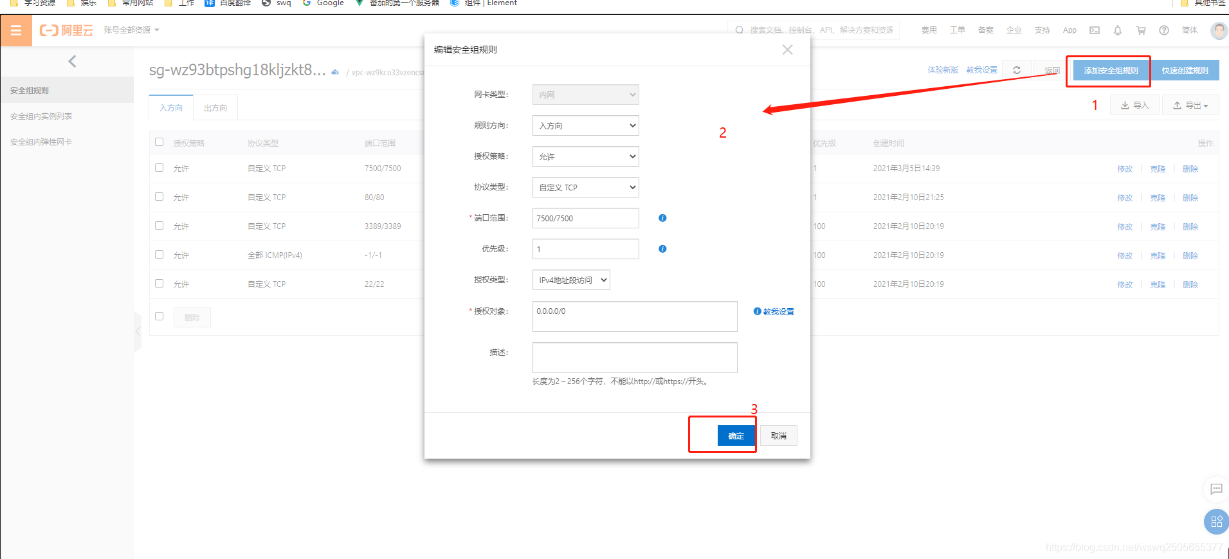The height and width of the screenshot is (559, 1229).
Task: Show priority info tooltip
Action: [x=662, y=249]
